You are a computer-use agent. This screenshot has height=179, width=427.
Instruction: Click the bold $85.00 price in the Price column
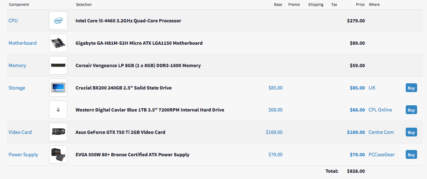pyautogui.click(x=357, y=88)
